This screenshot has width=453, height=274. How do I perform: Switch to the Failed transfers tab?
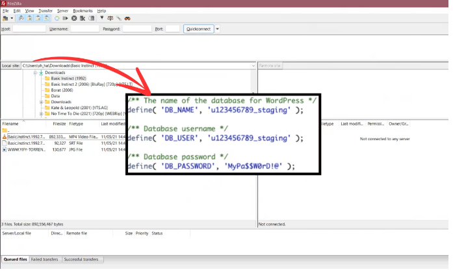click(45, 259)
